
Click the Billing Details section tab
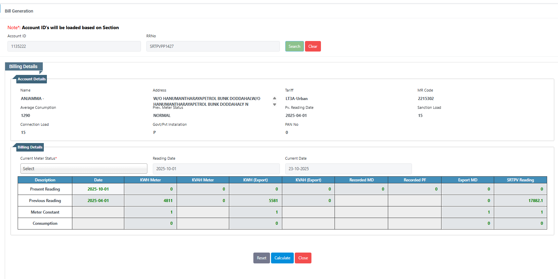(x=23, y=66)
